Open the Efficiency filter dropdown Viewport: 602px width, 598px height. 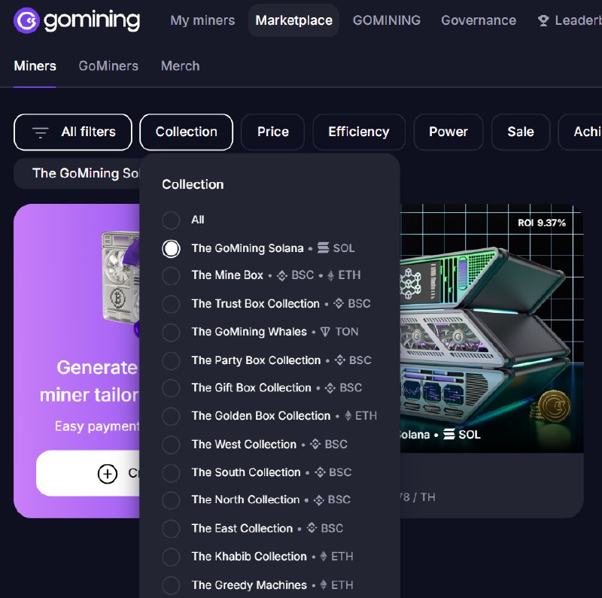359,132
